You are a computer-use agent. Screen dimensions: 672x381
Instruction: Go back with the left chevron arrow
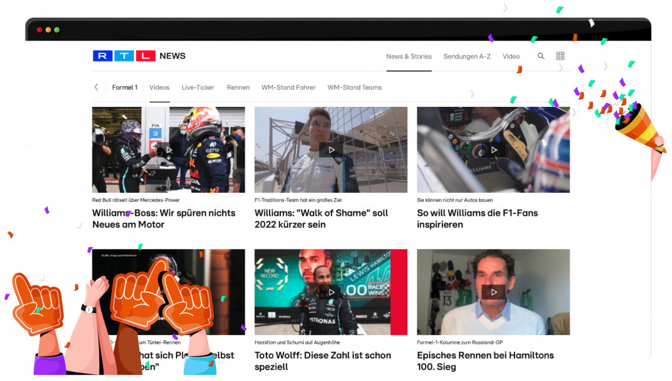coord(96,87)
